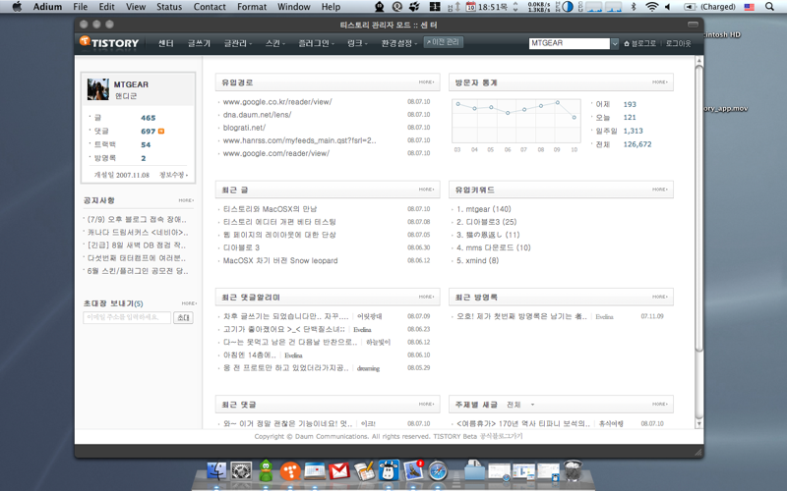This screenshot has height=491, width=787.
Task: Click the Wi-Fi status icon
Action: point(651,7)
